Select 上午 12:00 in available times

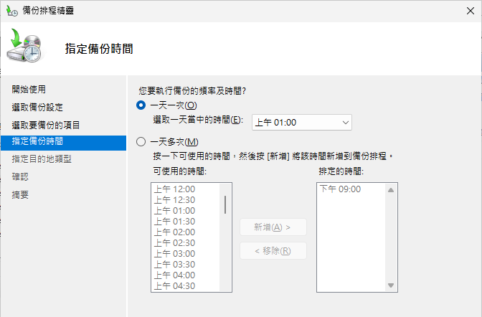click(174, 189)
